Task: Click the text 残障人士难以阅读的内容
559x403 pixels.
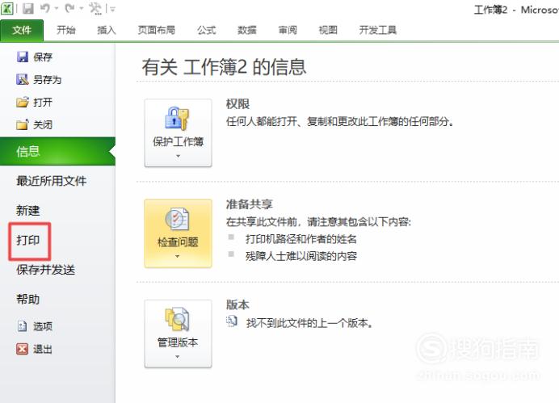Action: point(301,256)
